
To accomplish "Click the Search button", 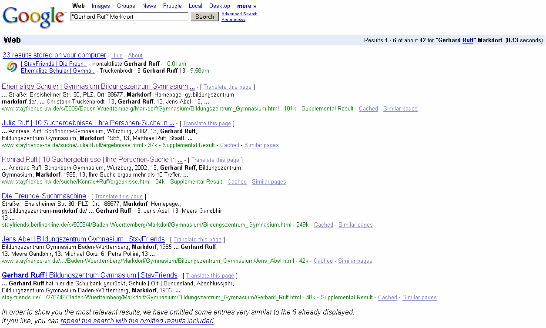I will point(204,17).
